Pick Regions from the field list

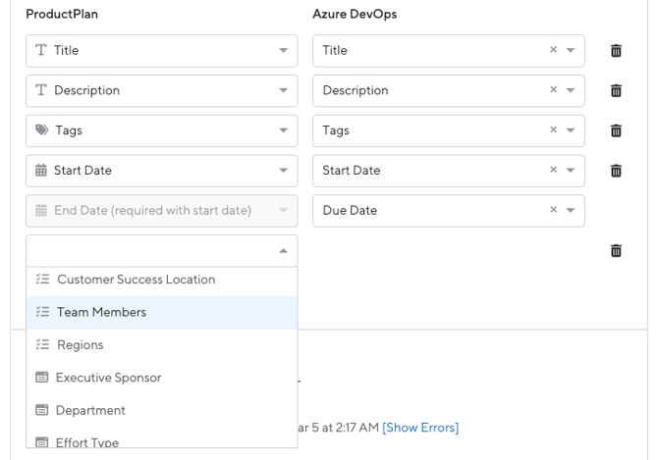pos(80,345)
